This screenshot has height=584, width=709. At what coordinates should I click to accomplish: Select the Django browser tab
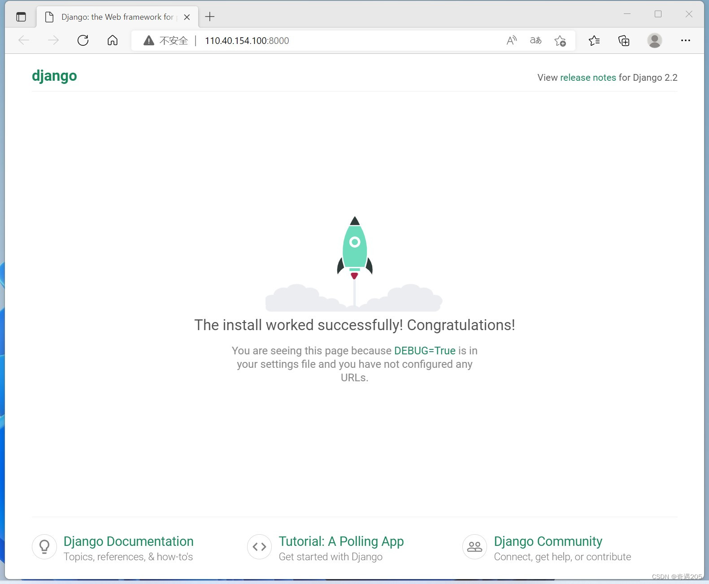[117, 17]
